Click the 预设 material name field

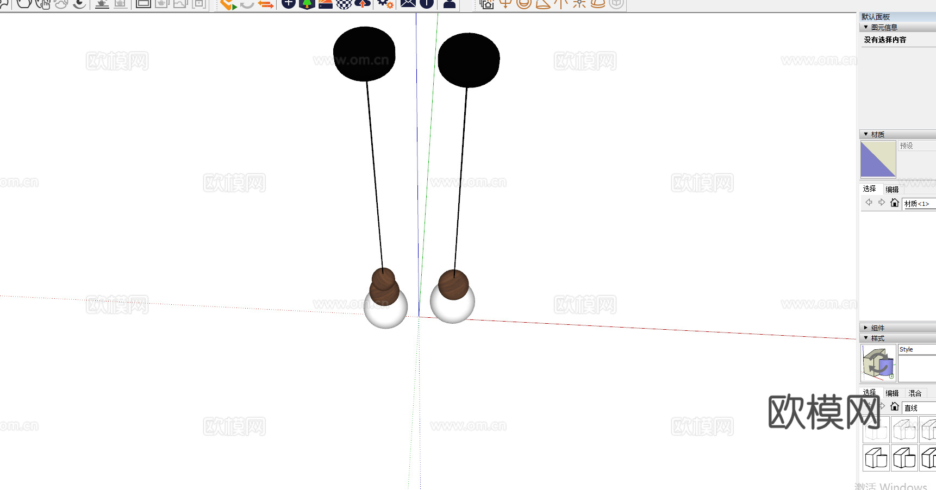pos(917,146)
